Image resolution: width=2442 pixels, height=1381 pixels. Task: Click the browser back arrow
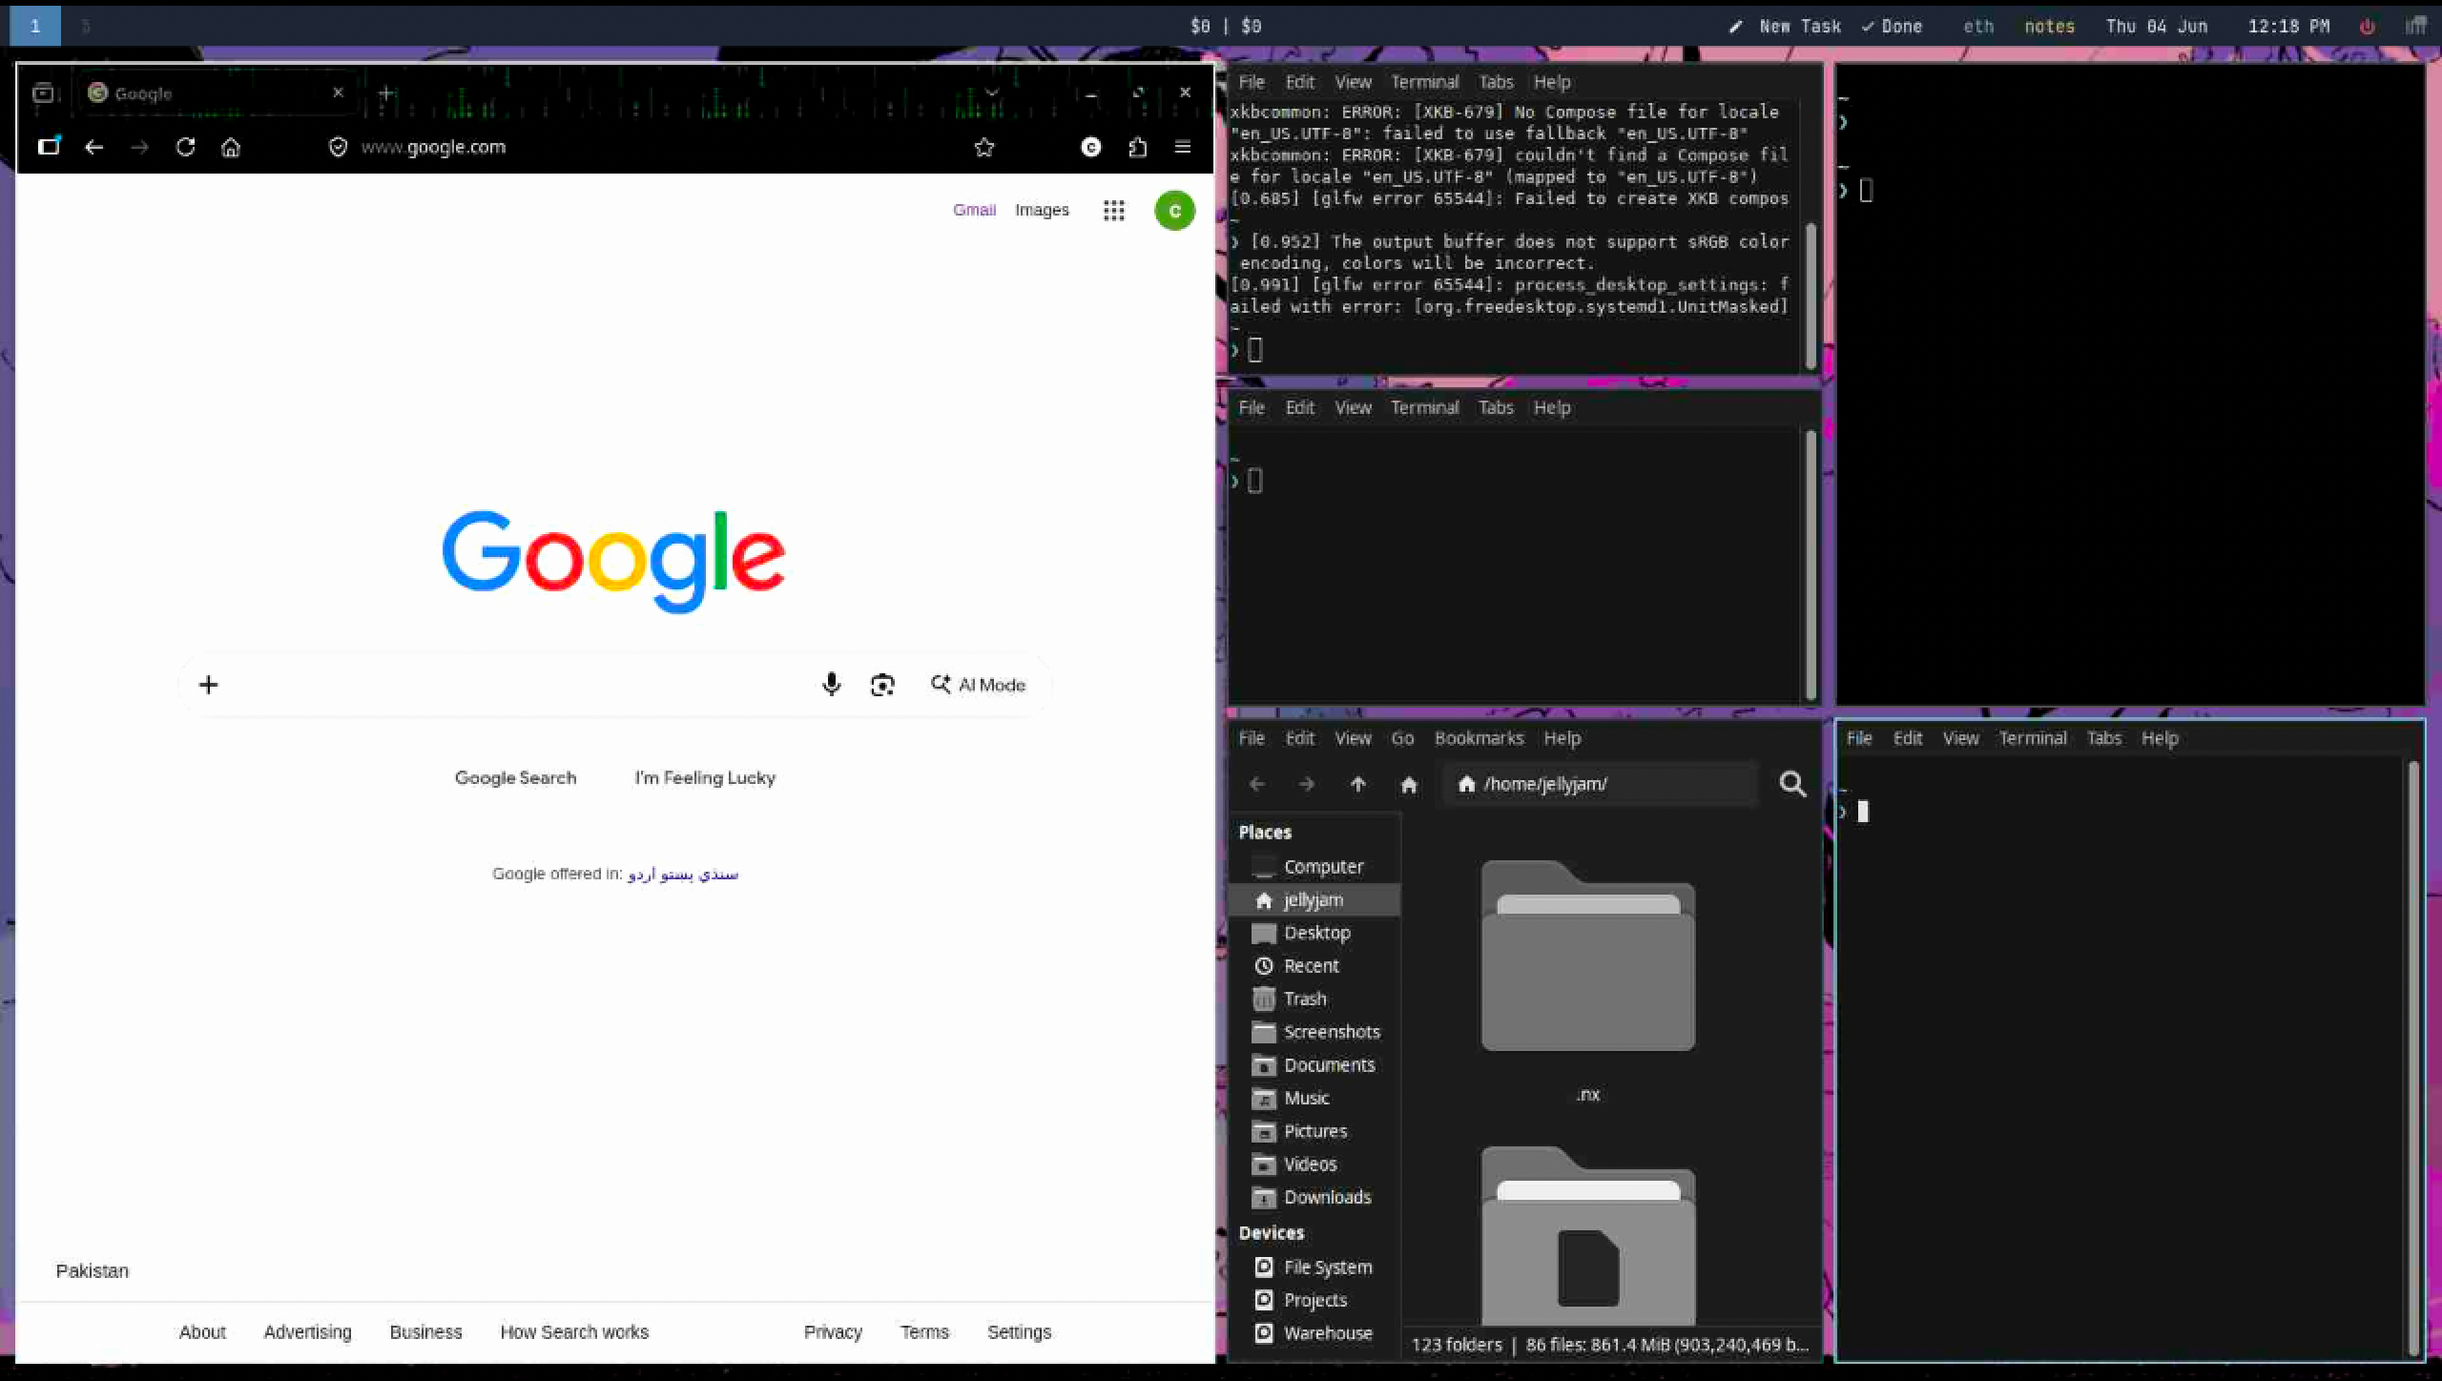pos(93,147)
